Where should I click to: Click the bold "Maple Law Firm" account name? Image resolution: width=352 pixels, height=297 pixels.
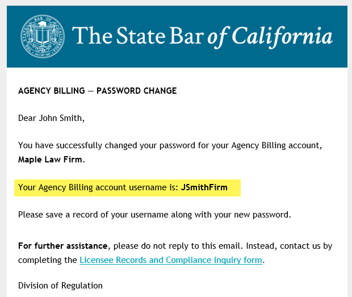(51, 160)
